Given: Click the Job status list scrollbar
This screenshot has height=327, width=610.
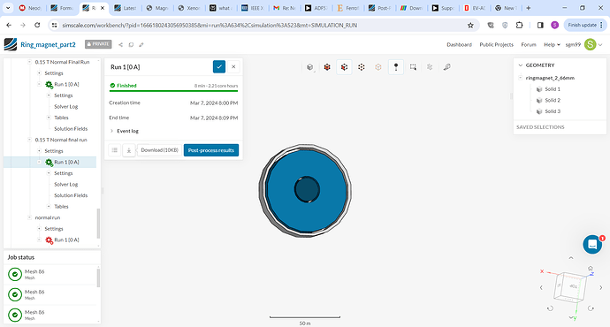Looking at the screenshot, I should [x=98, y=278].
